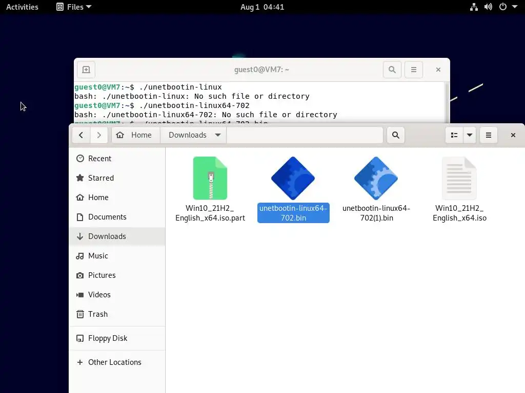The height and width of the screenshot is (393, 525).
Task: Open the Downloads path bar dropdown
Action: [x=218, y=135]
